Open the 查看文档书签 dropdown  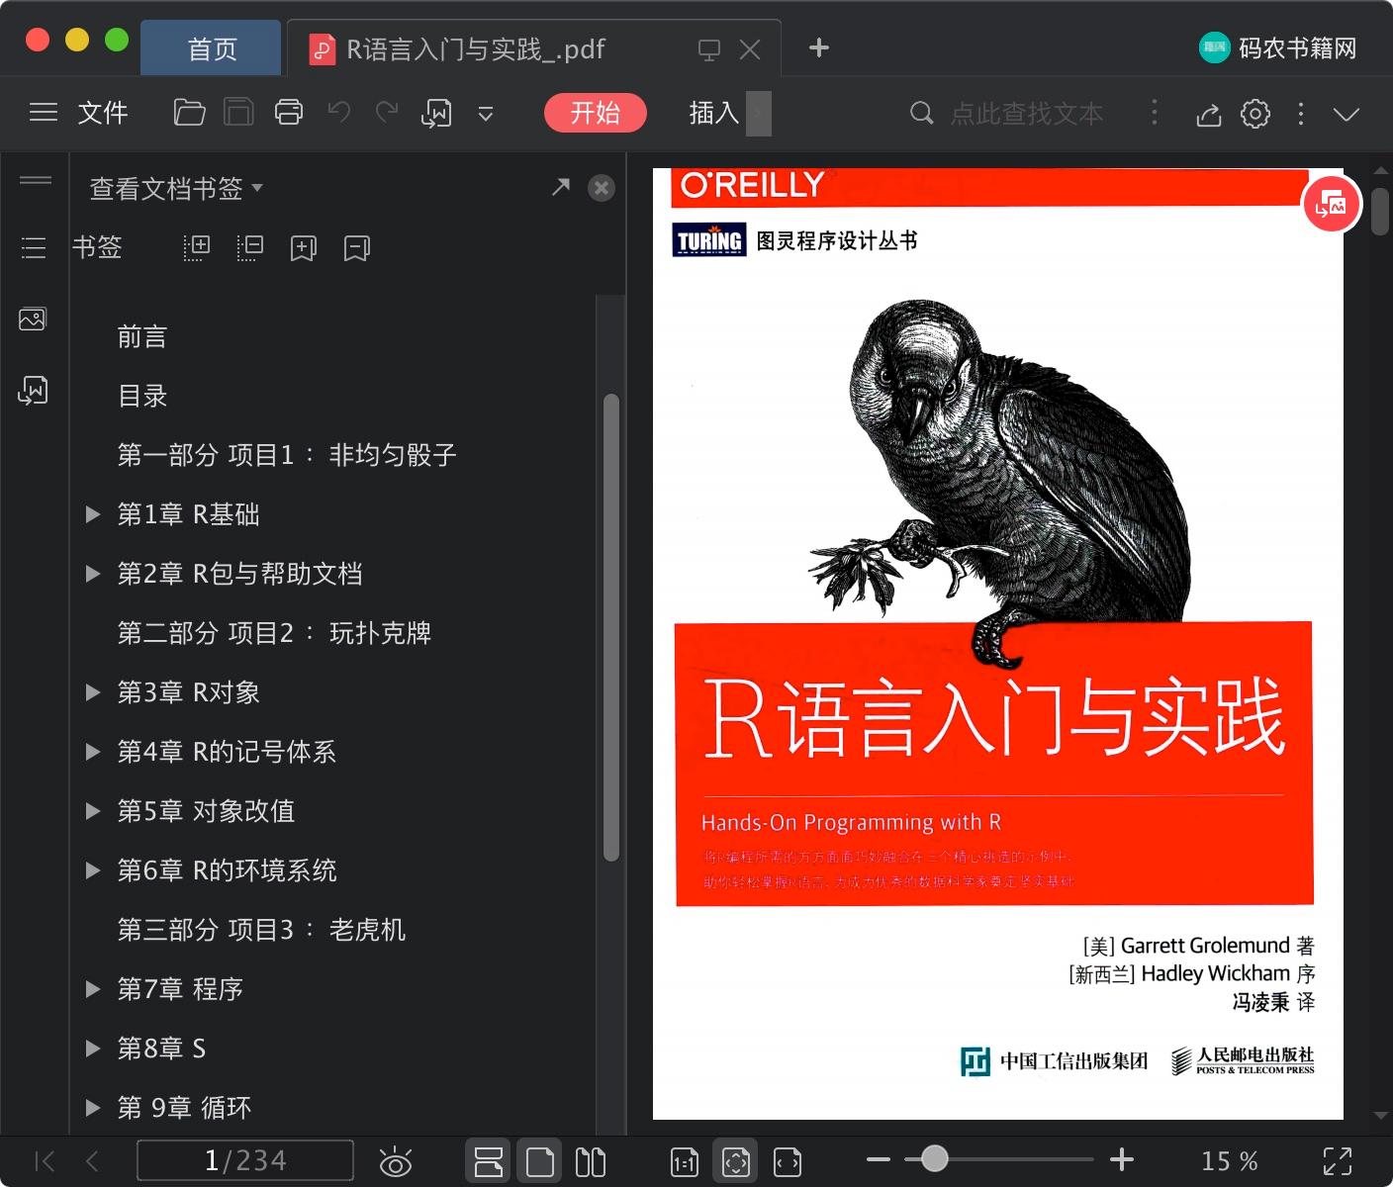[176, 188]
